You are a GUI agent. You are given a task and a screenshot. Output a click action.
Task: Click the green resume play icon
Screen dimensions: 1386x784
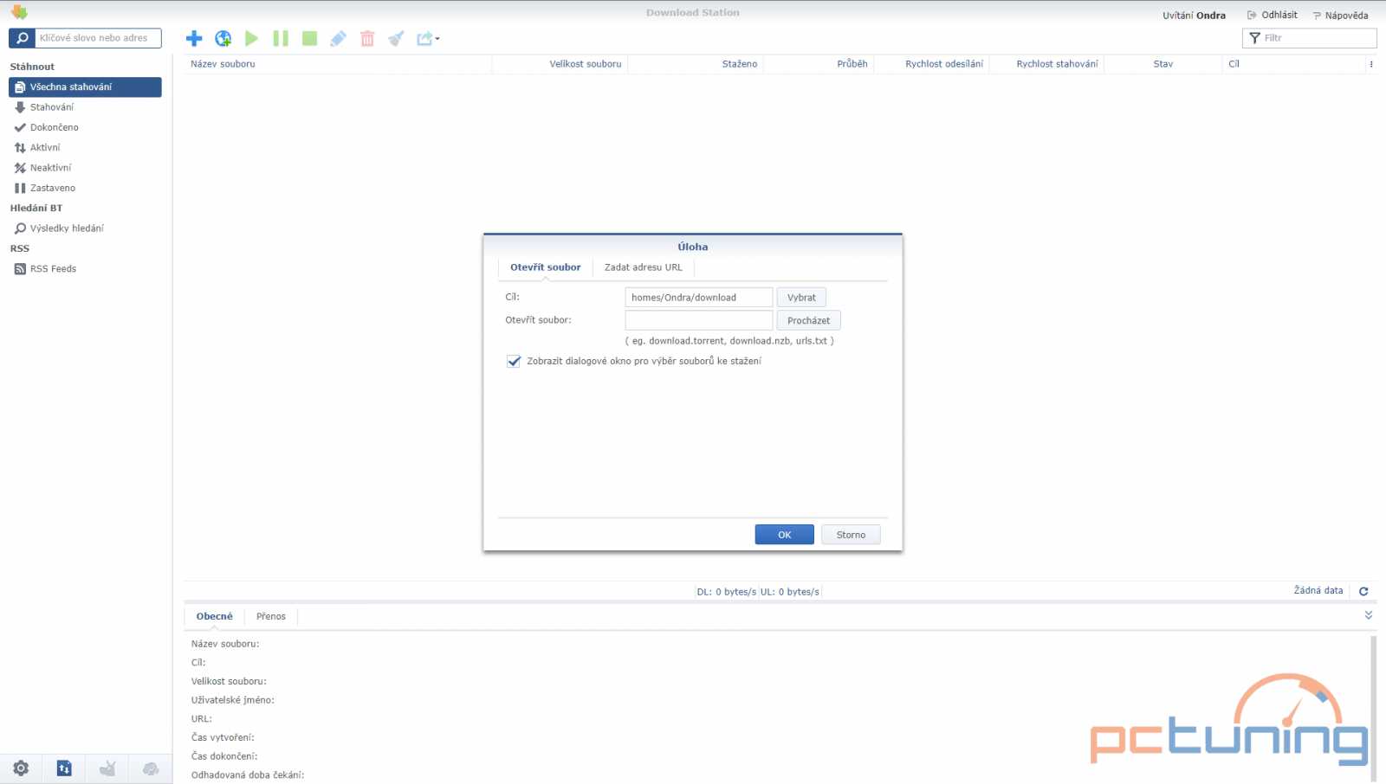[x=251, y=38]
